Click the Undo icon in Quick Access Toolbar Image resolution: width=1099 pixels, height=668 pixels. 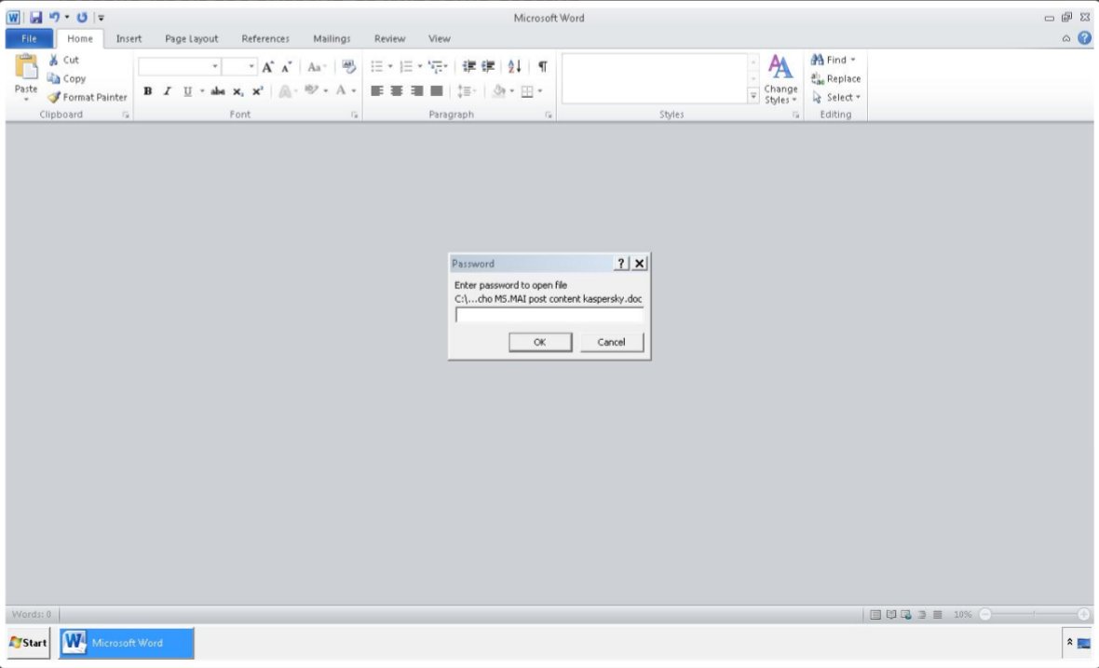point(54,17)
